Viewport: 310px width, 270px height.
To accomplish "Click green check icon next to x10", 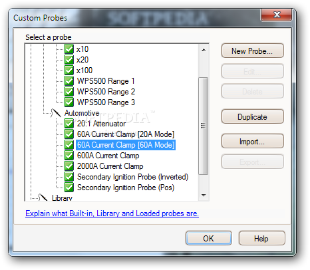I will (69, 49).
